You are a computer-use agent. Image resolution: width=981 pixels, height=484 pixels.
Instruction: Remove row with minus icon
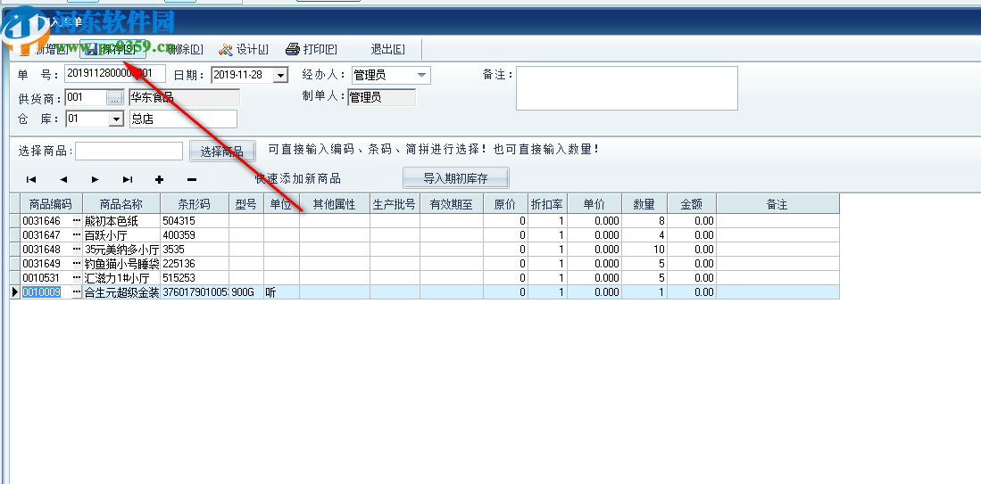tap(192, 180)
